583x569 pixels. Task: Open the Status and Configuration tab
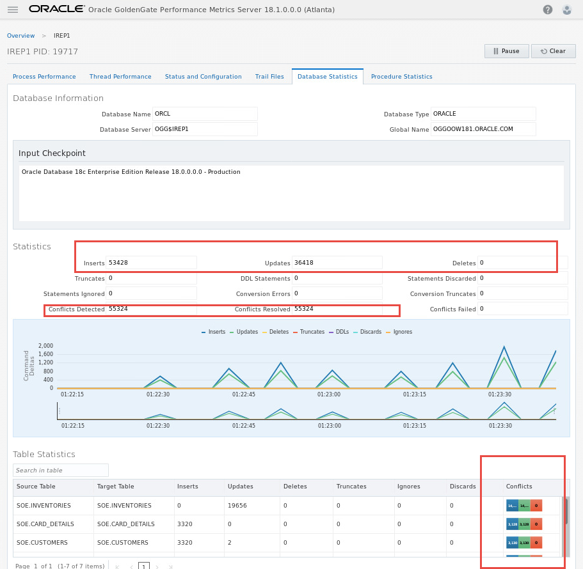(x=204, y=77)
